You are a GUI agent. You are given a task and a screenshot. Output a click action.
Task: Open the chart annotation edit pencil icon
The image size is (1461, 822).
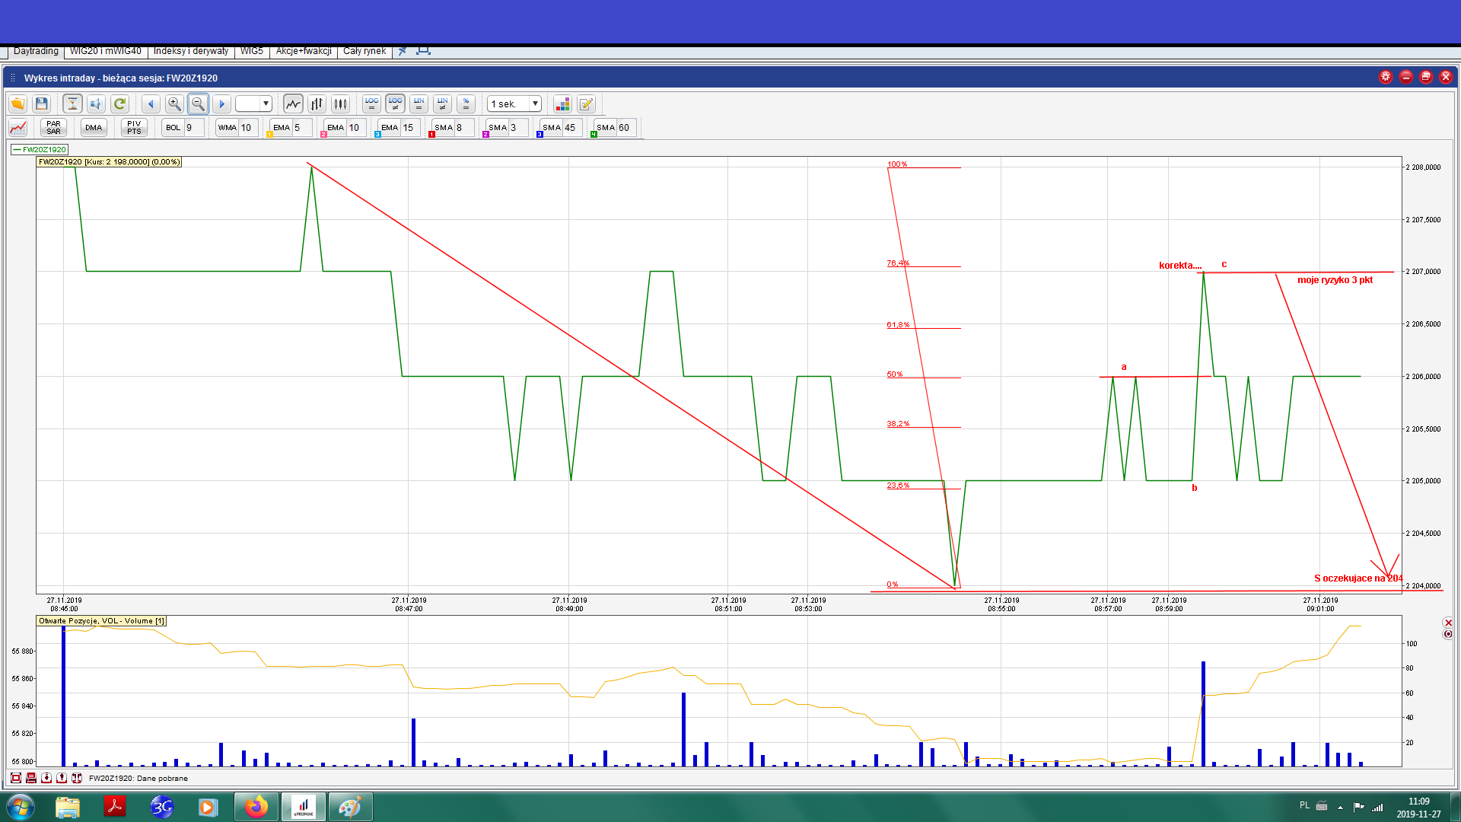point(586,104)
